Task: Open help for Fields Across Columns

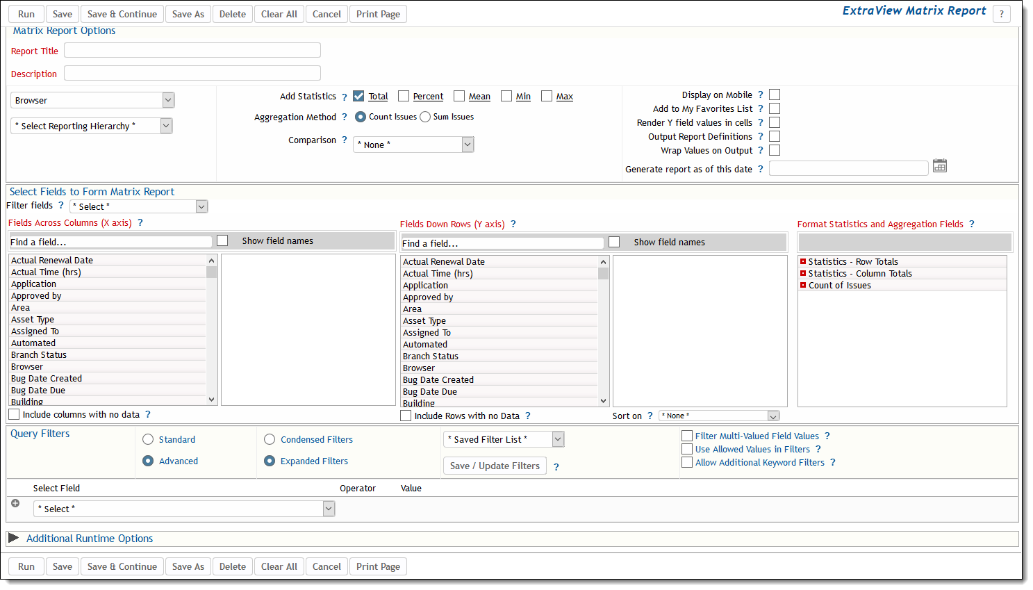Action: click(x=140, y=222)
